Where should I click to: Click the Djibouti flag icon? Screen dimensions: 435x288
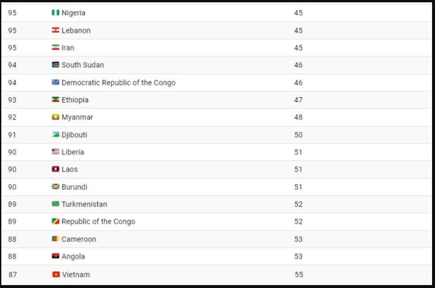[55, 134]
